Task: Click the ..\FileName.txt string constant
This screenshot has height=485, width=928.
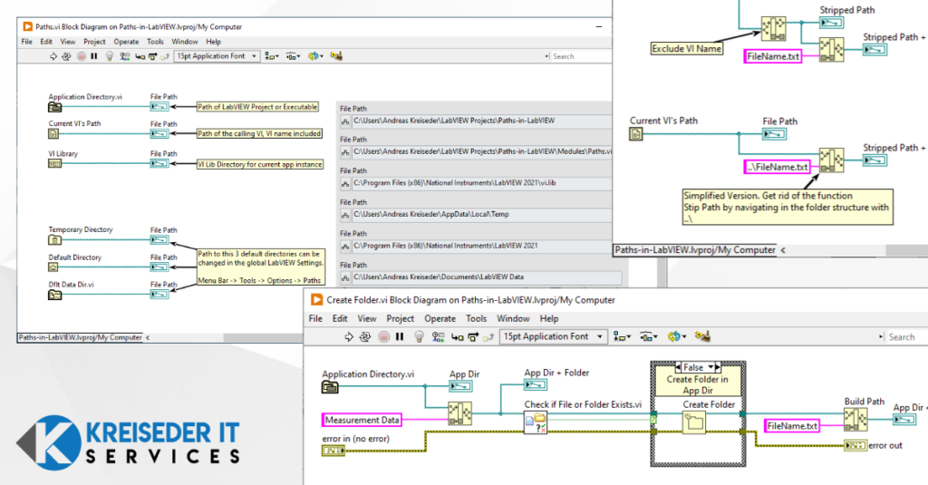Action: pyautogui.click(x=777, y=167)
